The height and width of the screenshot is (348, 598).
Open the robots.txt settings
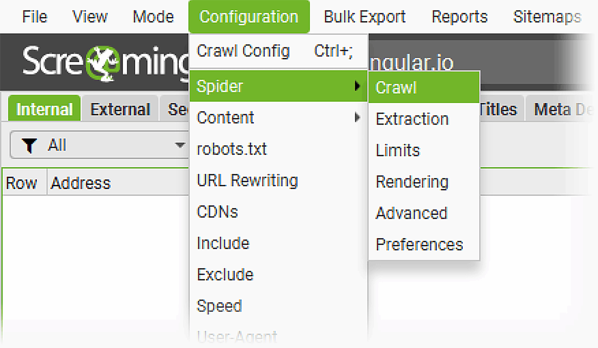pos(232,149)
